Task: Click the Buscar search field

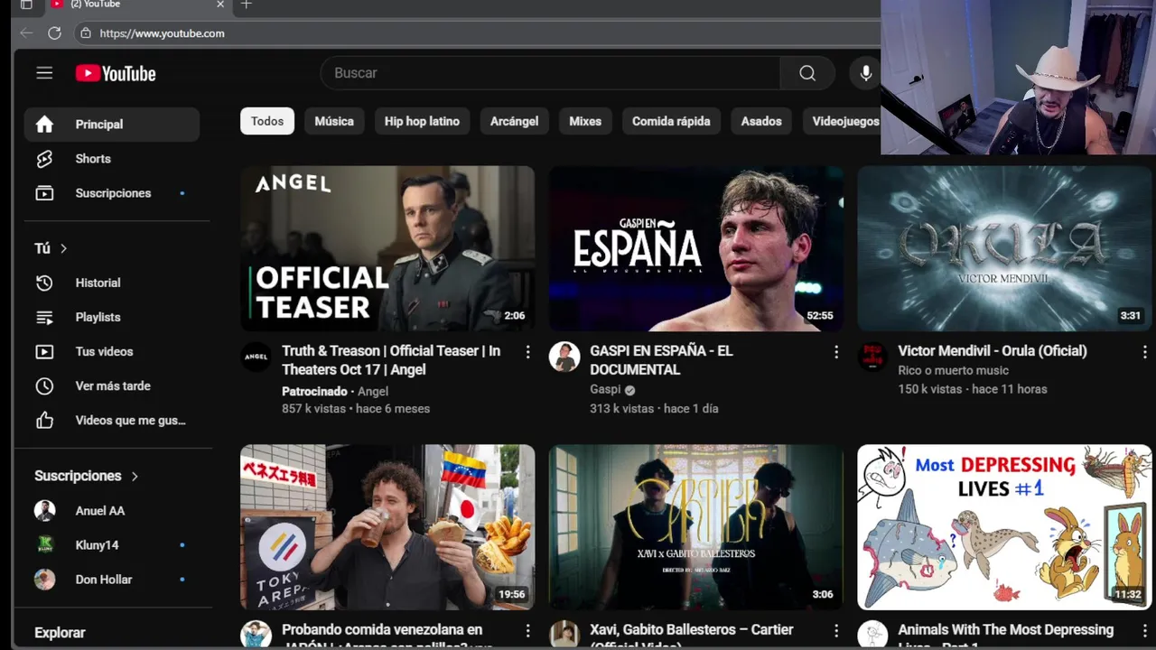Action: (x=551, y=73)
